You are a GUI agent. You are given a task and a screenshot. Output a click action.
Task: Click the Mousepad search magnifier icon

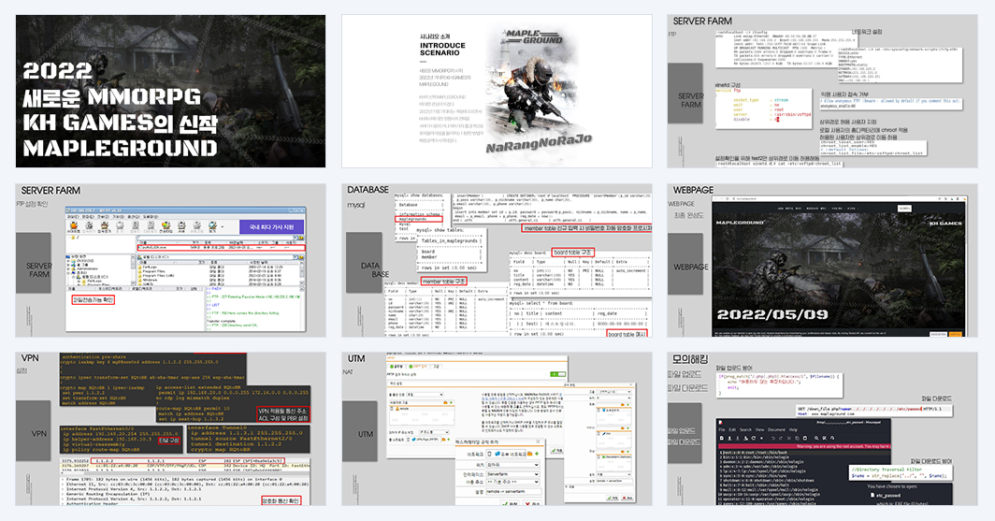[x=816, y=438]
